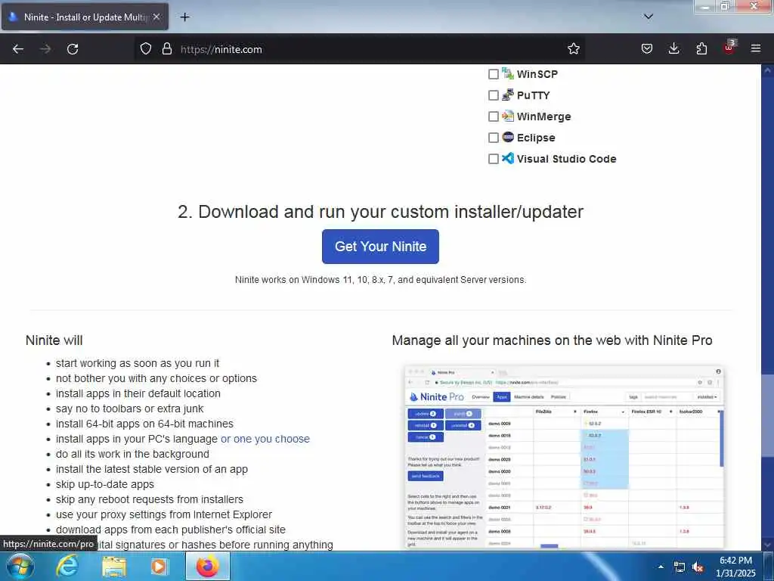The width and height of the screenshot is (774, 581).
Task: Click the scrollbar down arrow
Action: [768, 545]
